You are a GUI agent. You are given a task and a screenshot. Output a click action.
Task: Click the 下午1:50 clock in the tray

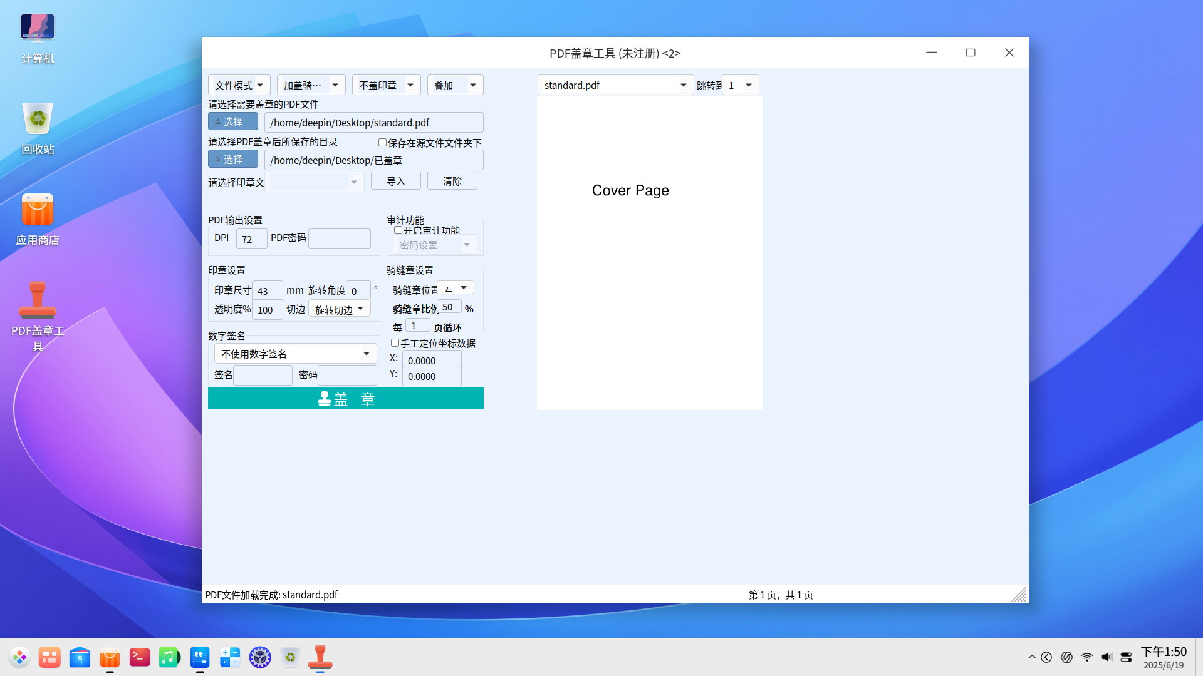1164,652
